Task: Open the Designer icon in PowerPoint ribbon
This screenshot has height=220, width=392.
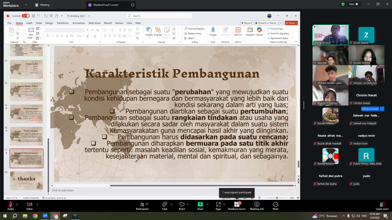Action: click(x=250, y=30)
